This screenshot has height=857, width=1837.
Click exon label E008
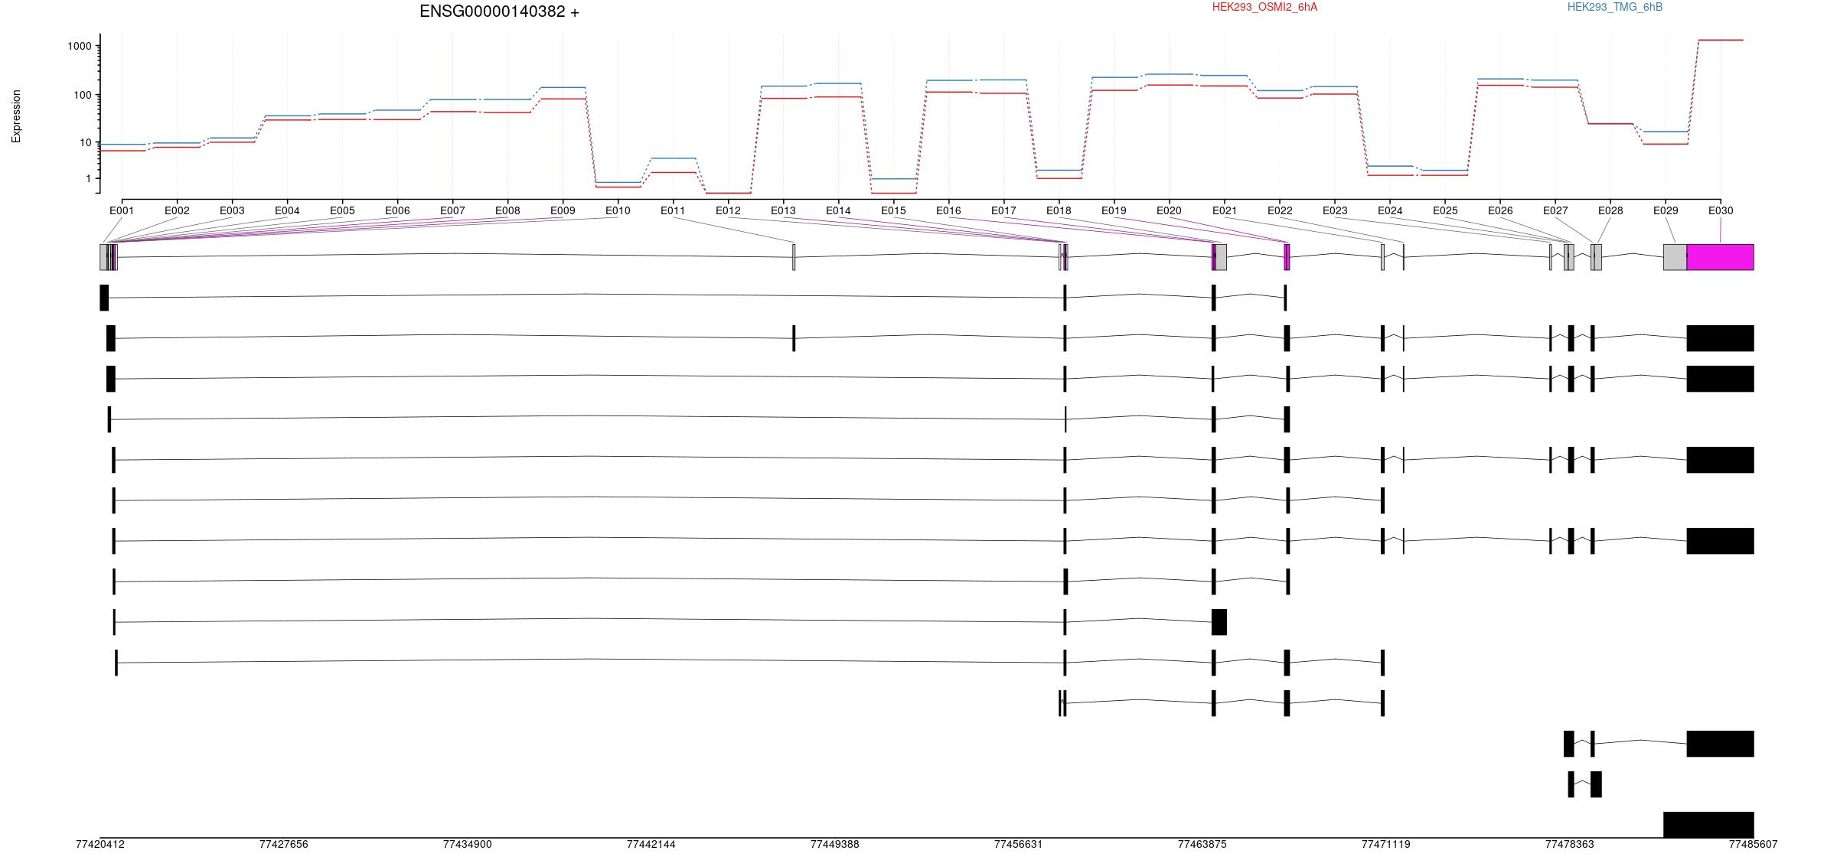point(507,210)
